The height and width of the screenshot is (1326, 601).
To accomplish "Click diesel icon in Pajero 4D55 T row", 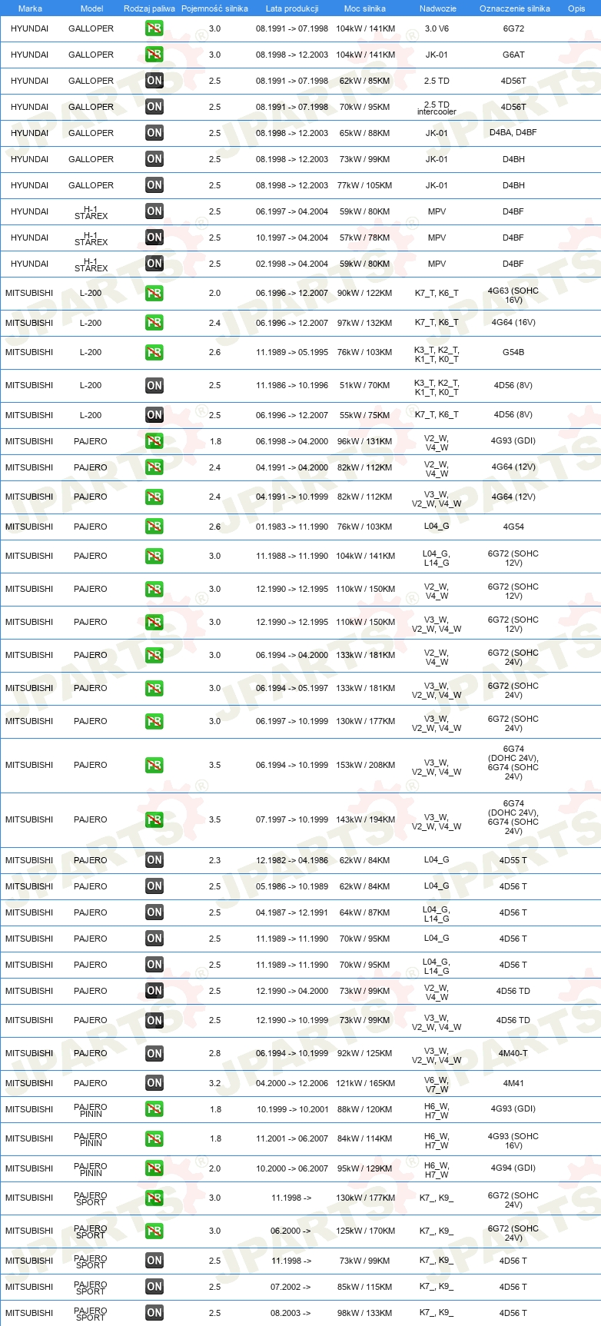I will tap(154, 860).
